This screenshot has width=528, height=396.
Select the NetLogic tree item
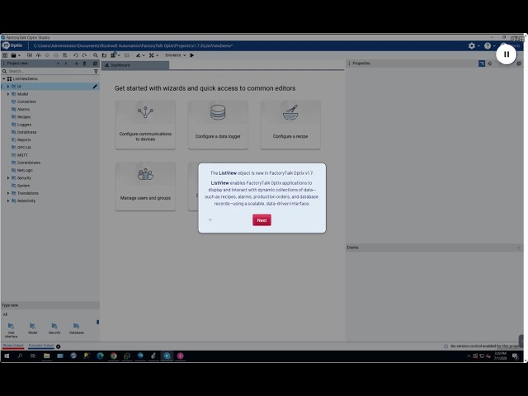pos(25,171)
